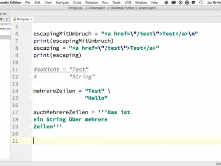Click the fold end marker at line 15
Image resolution: width=221 pixels, height=166 pixels.
click(31, 98)
